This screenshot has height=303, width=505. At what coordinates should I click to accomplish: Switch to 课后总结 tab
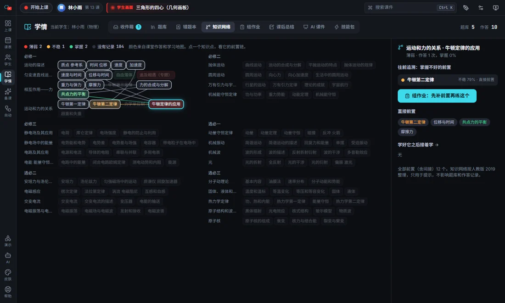pos(282,27)
